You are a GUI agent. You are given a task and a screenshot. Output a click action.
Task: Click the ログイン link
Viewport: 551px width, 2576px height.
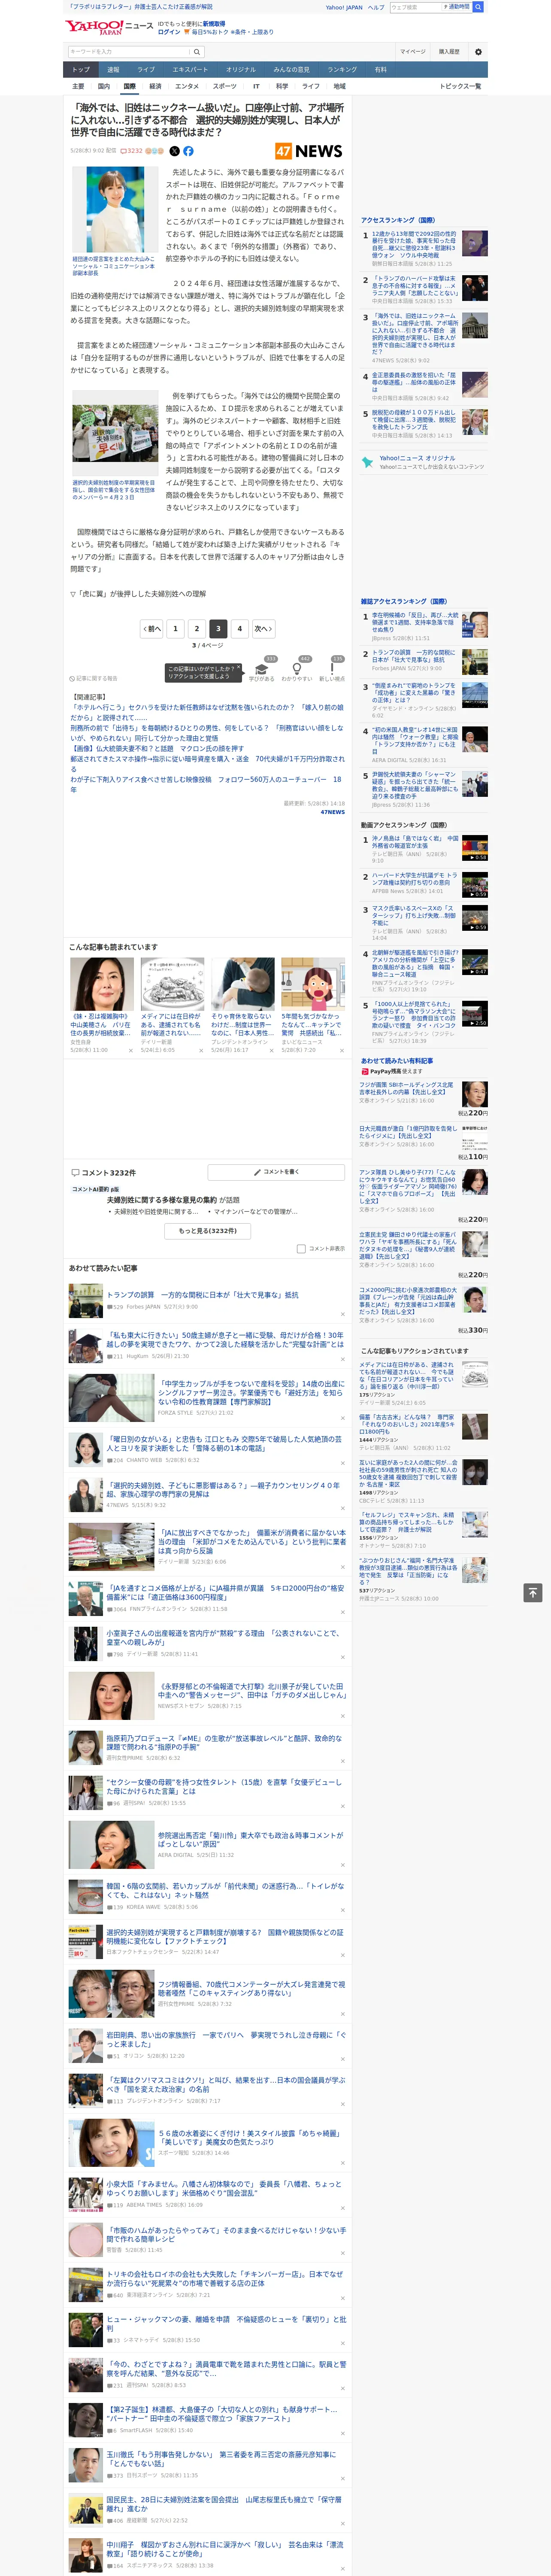point(169,32)
